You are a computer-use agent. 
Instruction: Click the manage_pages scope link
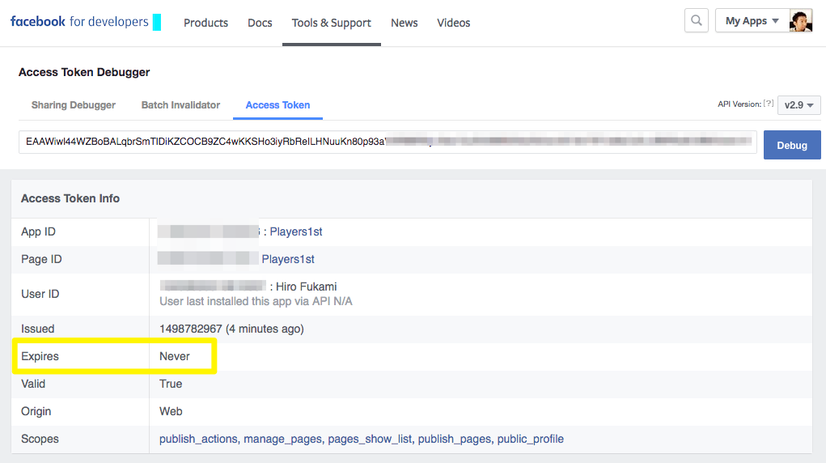(x=282, y=439)
